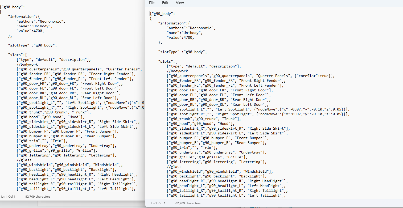403x208 pixels.
Task: Click "82,709 characters" in front window status bar
Action: (188, 203)
